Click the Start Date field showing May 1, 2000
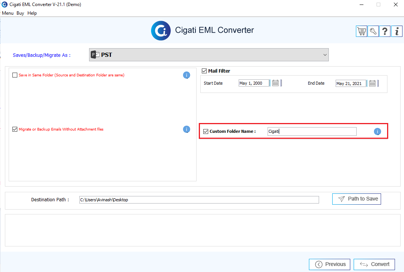Viewport: 404px width, 272px height. 254,83
